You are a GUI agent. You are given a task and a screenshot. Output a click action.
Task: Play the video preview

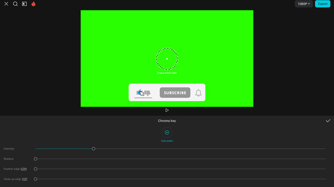click(x=167, y=110)
